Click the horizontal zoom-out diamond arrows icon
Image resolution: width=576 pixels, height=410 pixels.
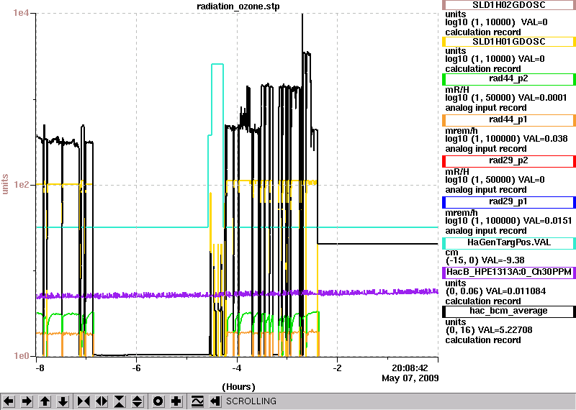click(102, 401)
